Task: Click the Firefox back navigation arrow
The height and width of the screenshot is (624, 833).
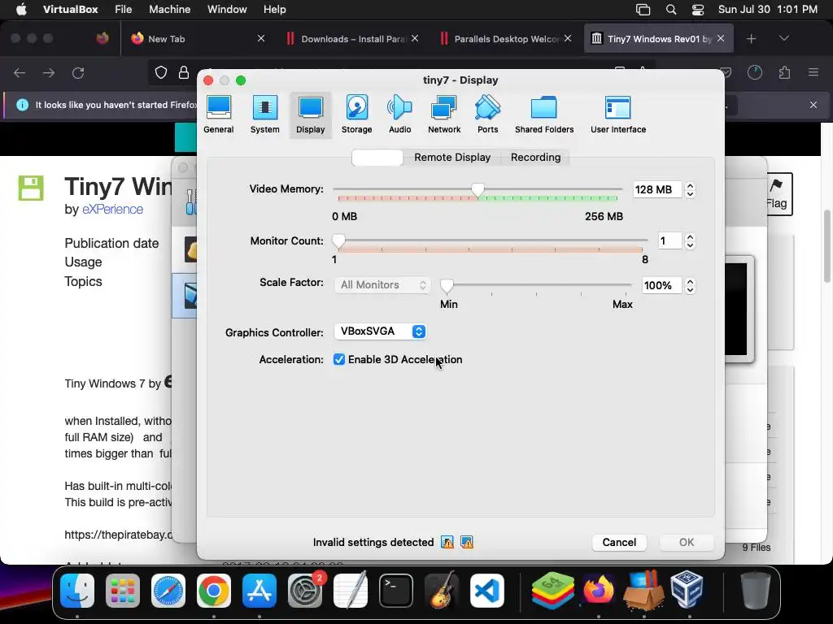Action: (20, 72)
